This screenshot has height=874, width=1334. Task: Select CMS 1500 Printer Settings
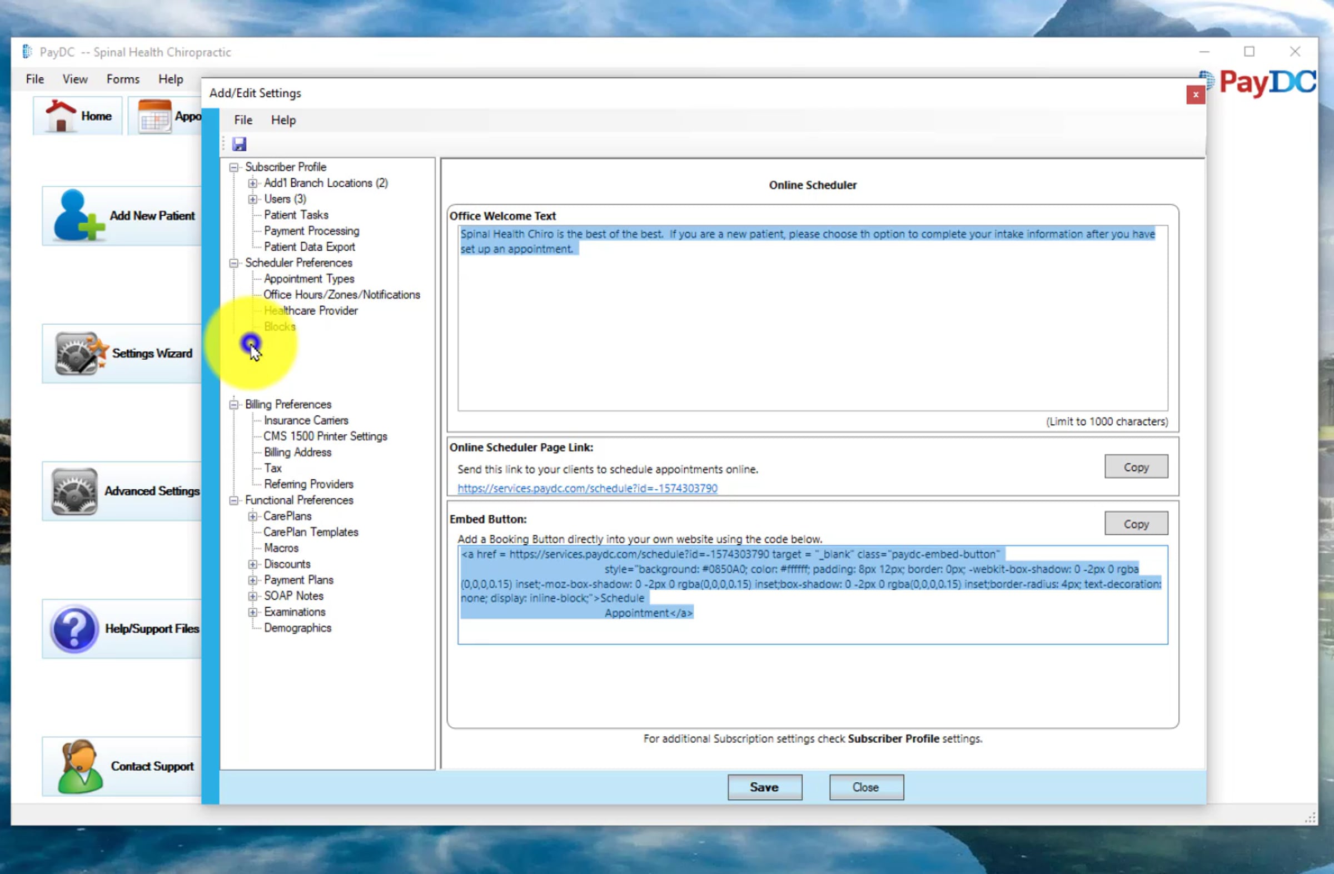[325, 436]
